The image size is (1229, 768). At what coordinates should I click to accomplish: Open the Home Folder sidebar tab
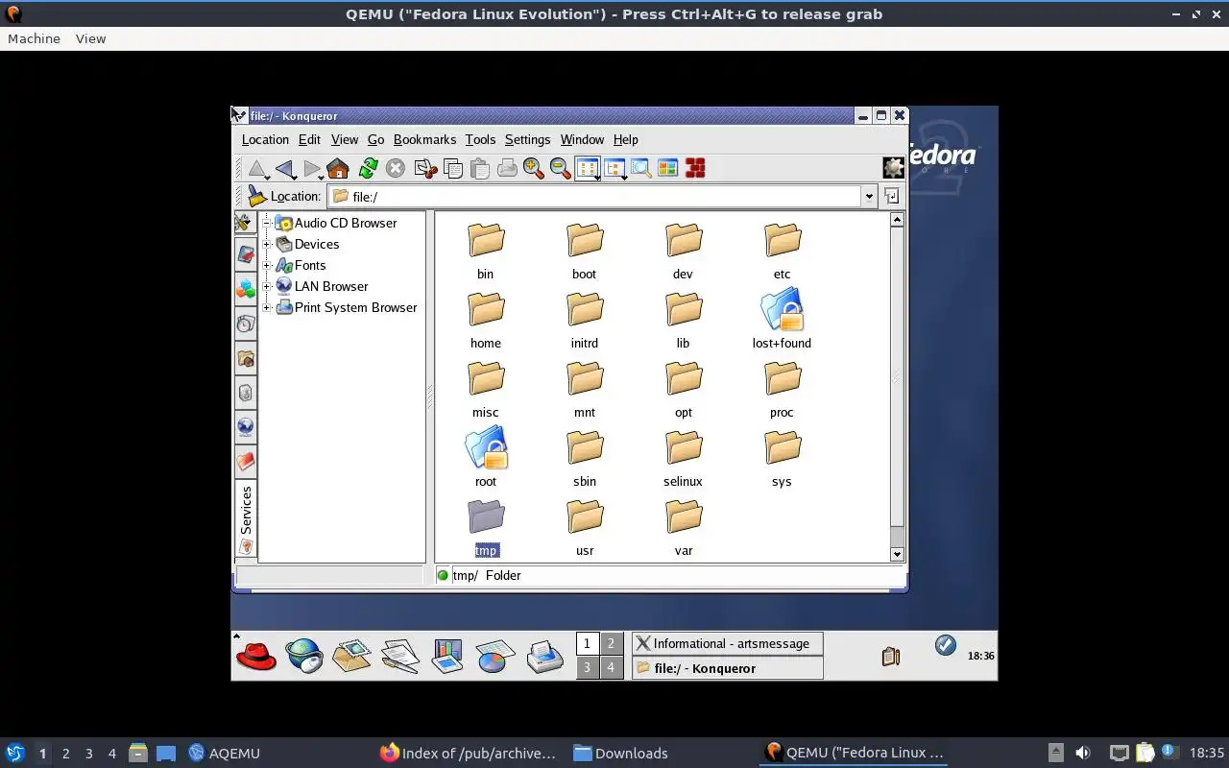[246, 358]
